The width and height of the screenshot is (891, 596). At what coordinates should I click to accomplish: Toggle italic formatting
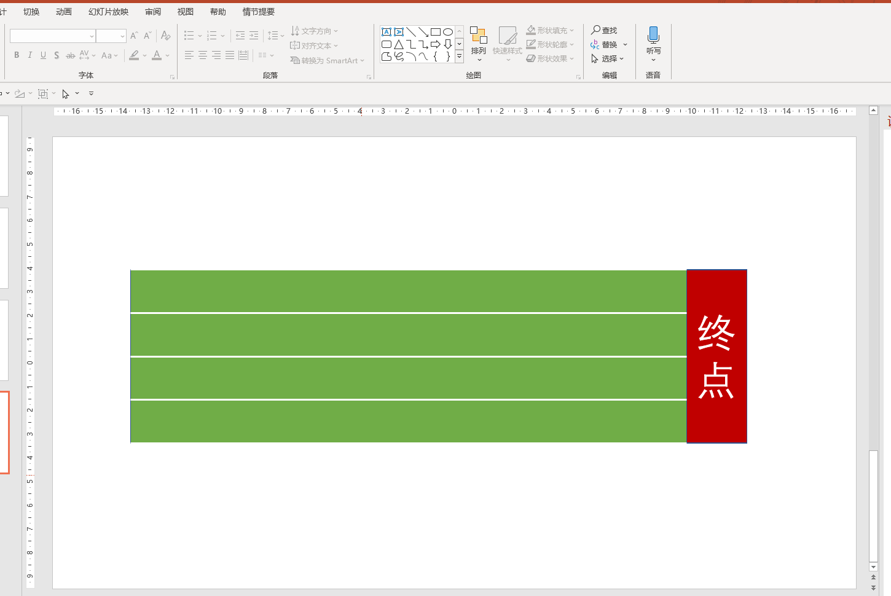[x=29, y=55]
